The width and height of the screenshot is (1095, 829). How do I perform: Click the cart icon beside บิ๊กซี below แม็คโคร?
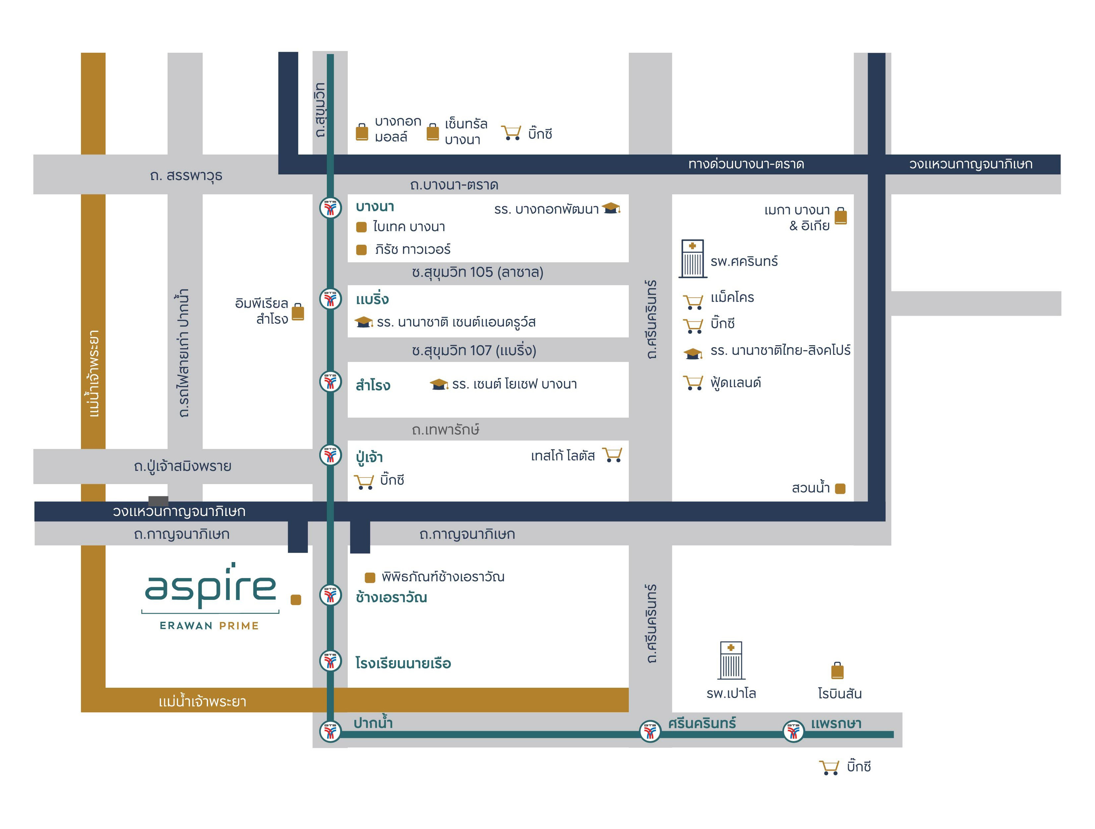(693, 326)
